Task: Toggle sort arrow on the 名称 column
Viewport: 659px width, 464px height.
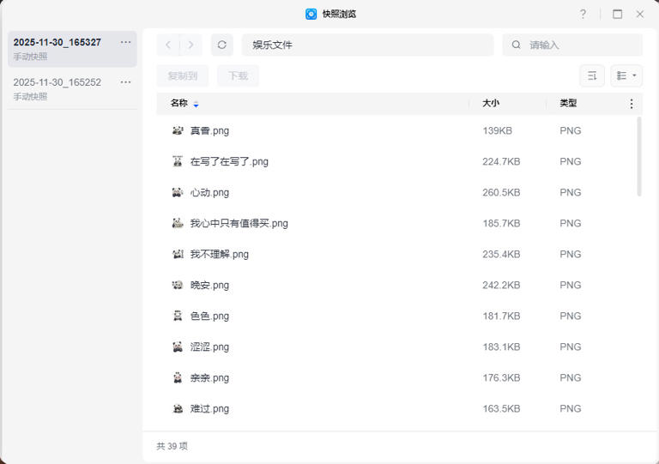Action: tap(196, 104)
